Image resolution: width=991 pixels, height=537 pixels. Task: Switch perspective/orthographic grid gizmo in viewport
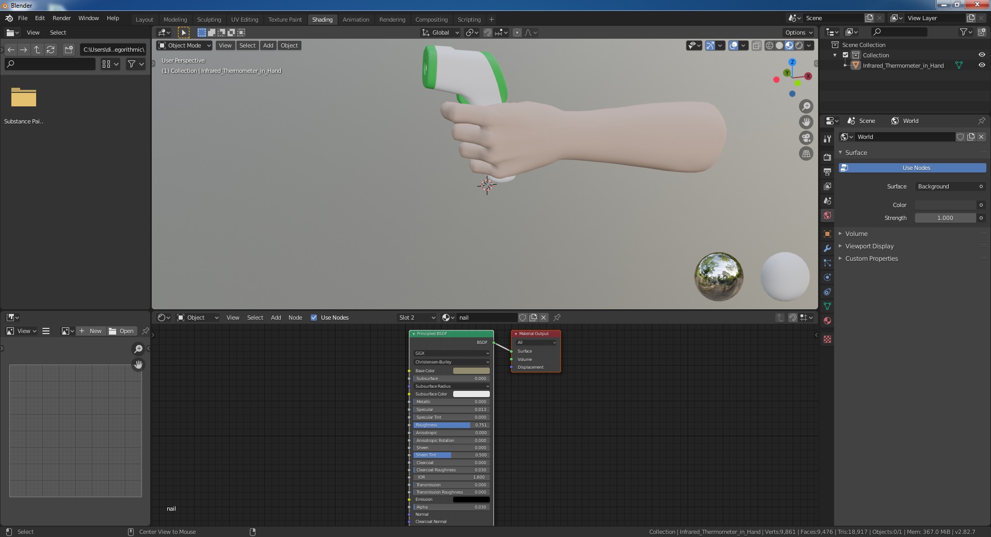(x=806, y=153)
